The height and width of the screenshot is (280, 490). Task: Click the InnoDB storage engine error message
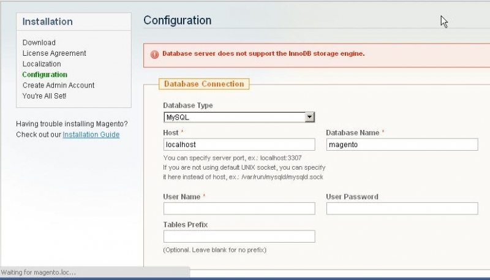(x=263, y=53)
